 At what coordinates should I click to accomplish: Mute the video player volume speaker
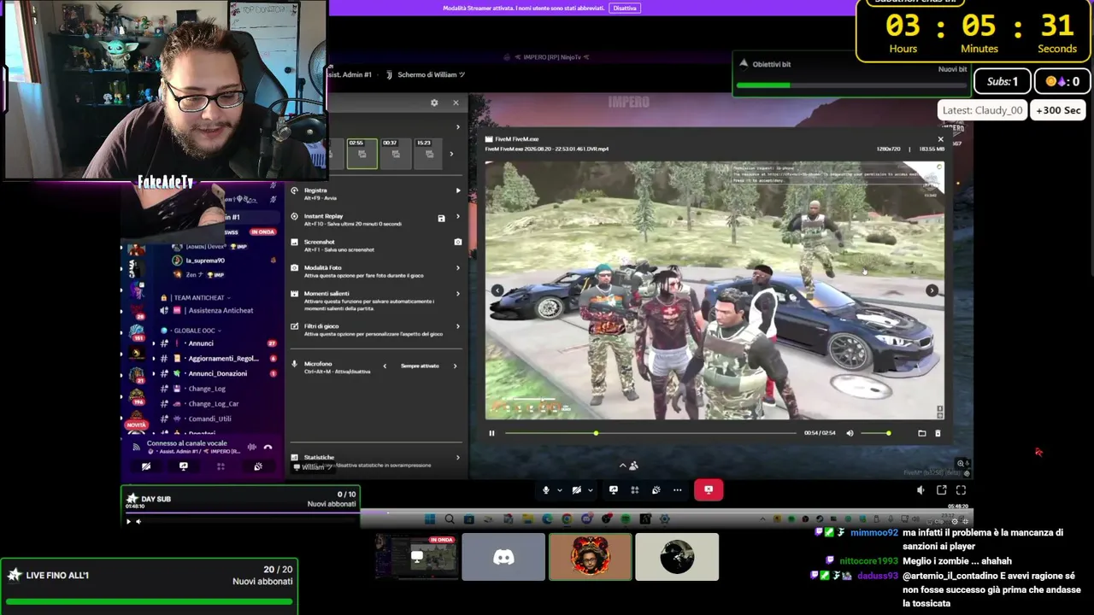coord(850,433)
